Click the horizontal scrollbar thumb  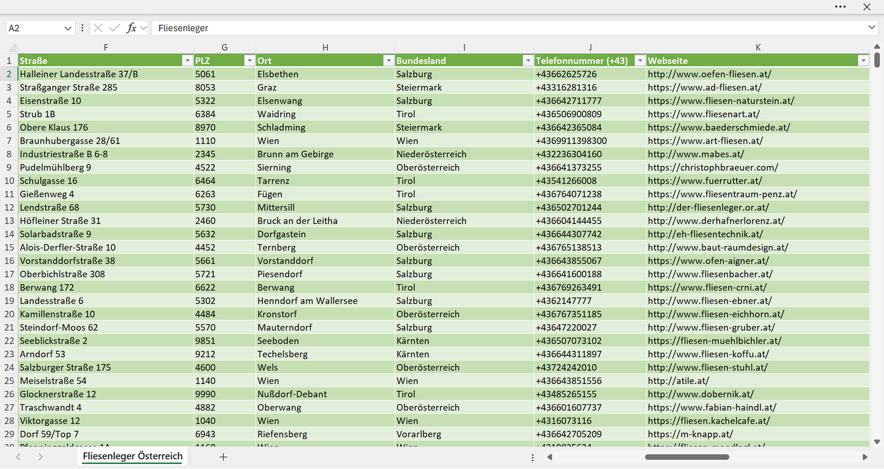click(x=687, y=457)
